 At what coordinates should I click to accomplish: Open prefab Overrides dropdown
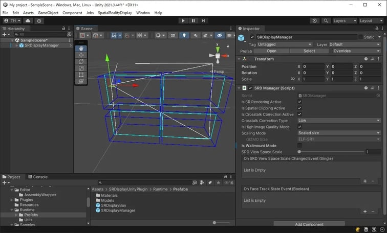356,51
